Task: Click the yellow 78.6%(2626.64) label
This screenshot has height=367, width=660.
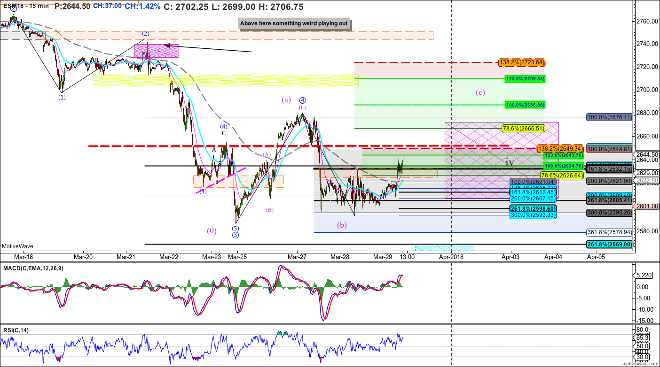Action: coord(562,176)
